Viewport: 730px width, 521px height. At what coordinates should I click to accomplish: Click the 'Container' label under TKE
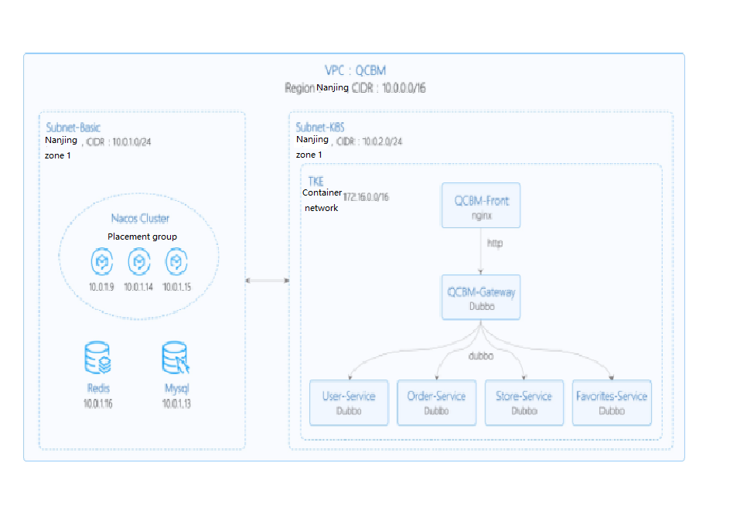[322, 192]
